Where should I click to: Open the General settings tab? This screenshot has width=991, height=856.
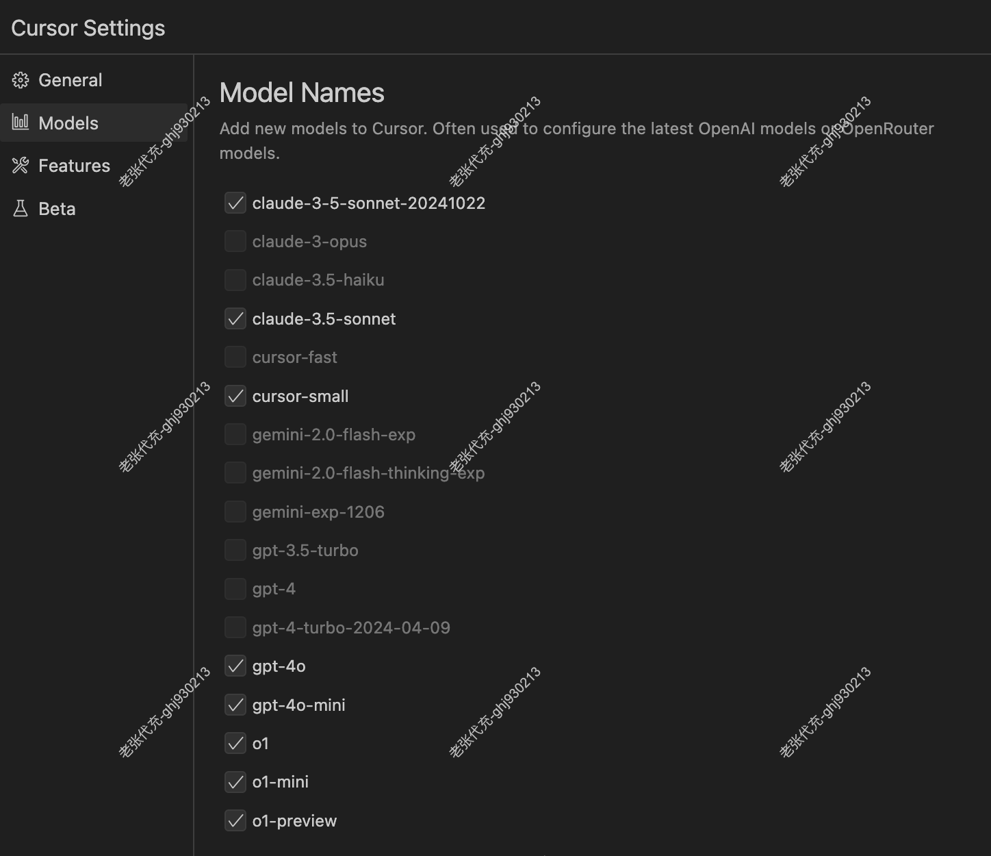tap(94, 80)
